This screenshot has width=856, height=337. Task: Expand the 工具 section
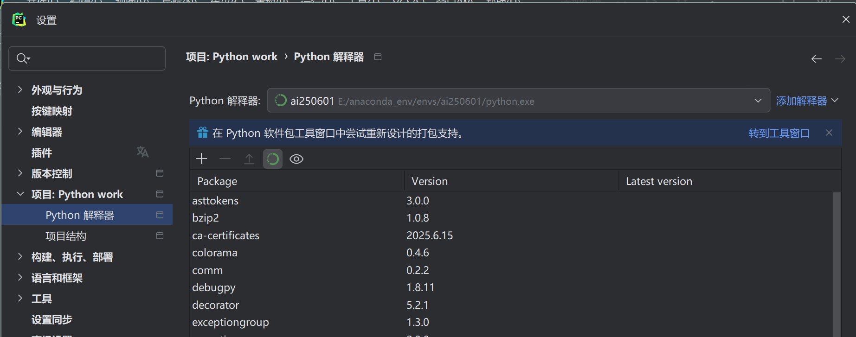click(20, 298)
